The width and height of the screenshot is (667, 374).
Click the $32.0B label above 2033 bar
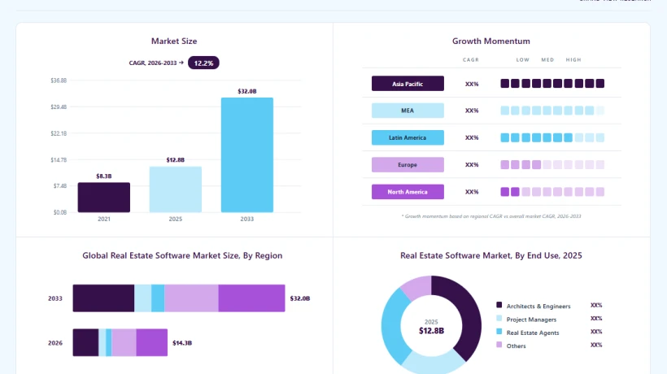[247, 91]
